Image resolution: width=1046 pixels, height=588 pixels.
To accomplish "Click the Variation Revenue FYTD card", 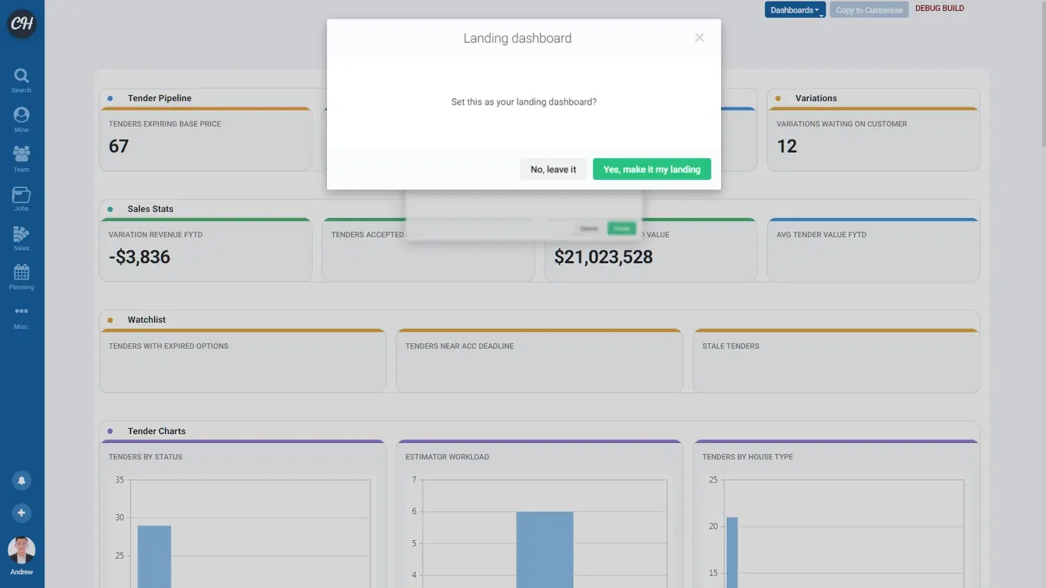I will pos(206,250).
